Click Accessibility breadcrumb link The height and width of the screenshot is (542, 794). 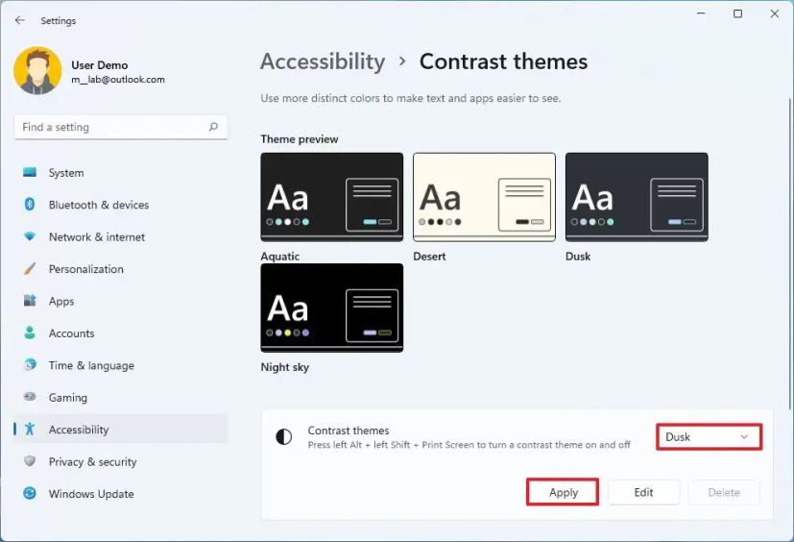[323, 62]
